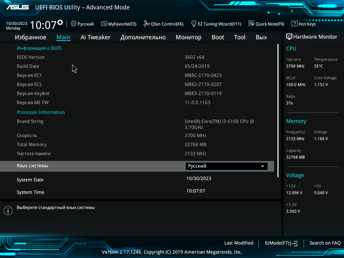This screenshot has width=344, height=258.
Task: Open MyFavorite(F3) list icon
Action: (x=104, y=24)
